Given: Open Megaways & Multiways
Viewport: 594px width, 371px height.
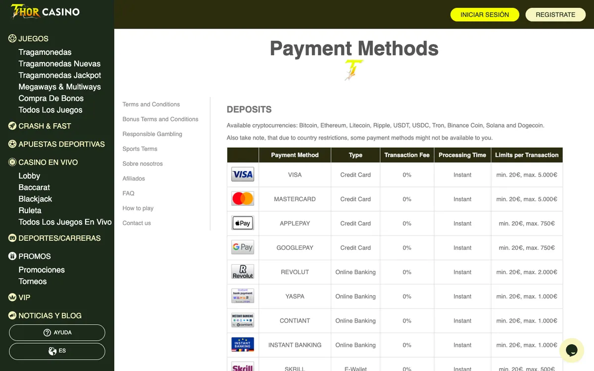Looking at the screenshot, I should [x=59, y=87].
